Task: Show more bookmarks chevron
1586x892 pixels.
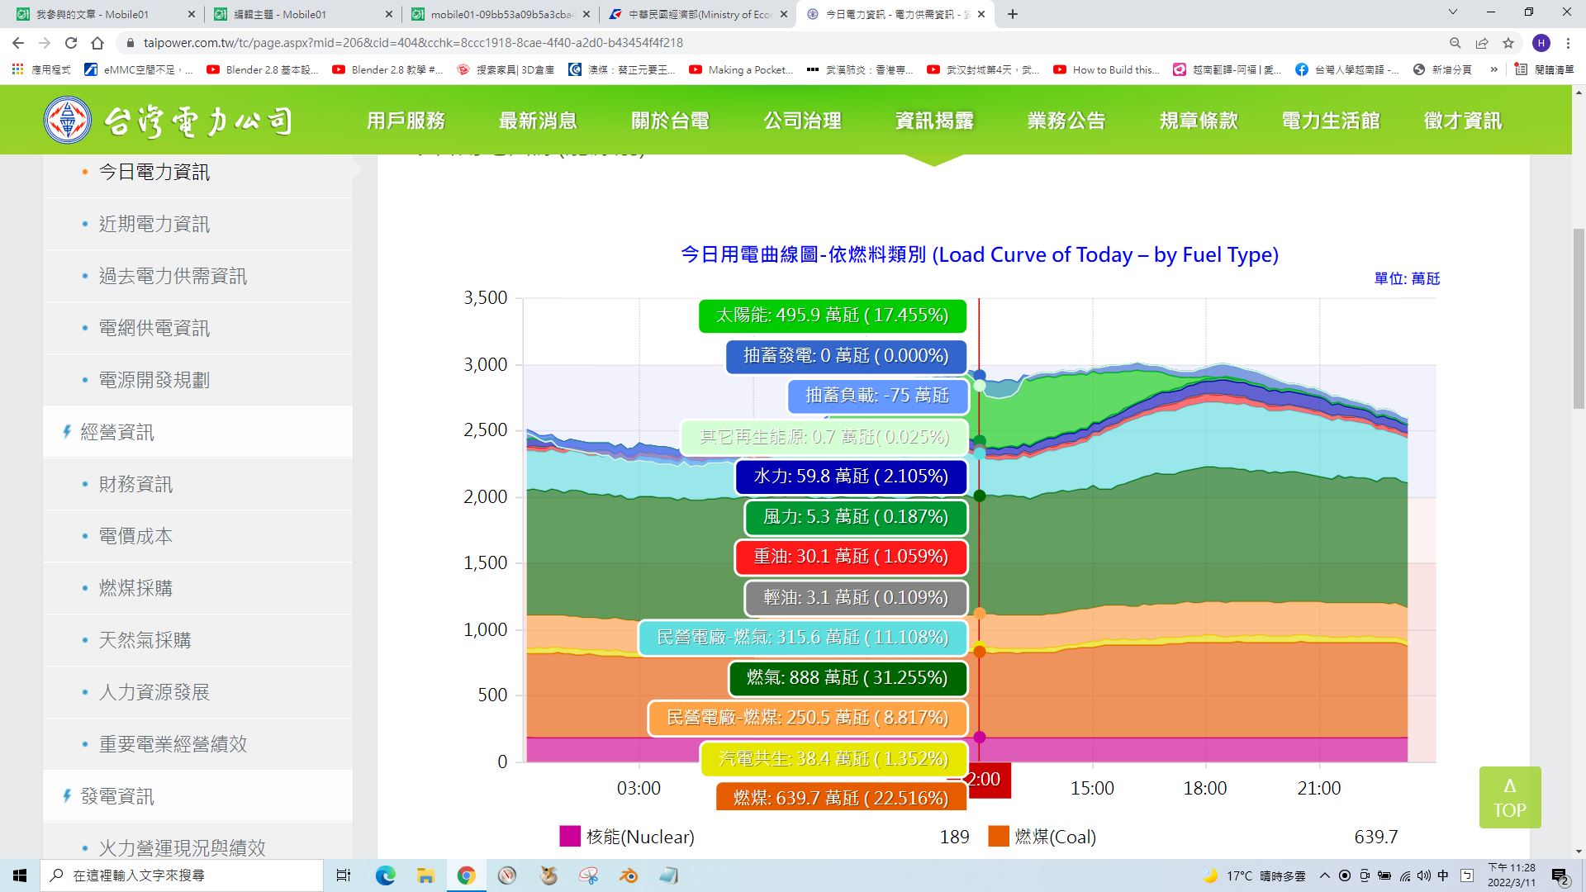Action: (x=1493, y=70)
